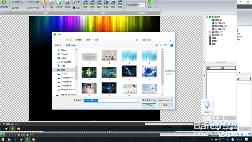The image size is (252, 142).
Task: Rotate image with 逆时针90度
Action: (x=32, y=2)
